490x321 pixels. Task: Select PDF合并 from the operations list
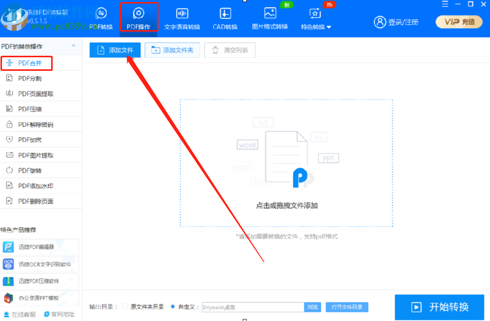29,63
